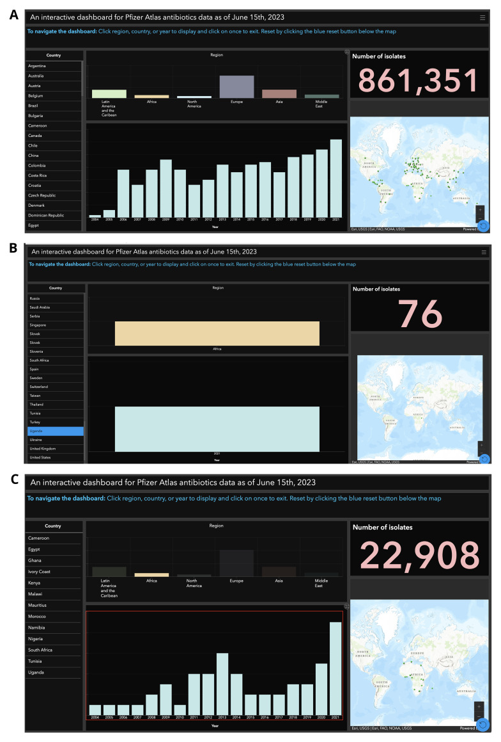Select Switzerland in panel B country list

[56, 387]
